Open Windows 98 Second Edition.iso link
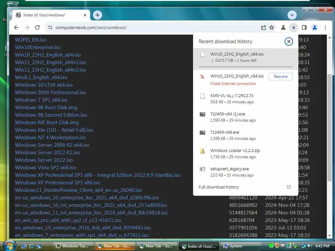The image size is (335, 251). [x=51, y=115]
